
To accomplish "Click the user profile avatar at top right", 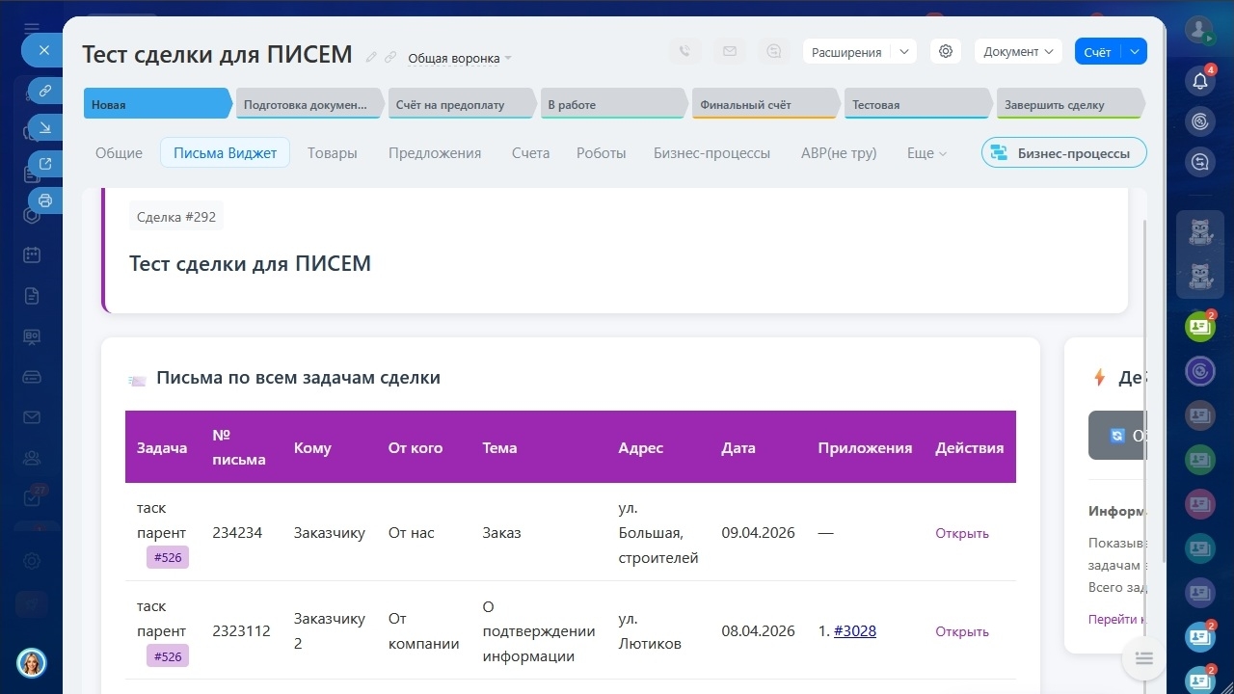I will click(1200, 30).
